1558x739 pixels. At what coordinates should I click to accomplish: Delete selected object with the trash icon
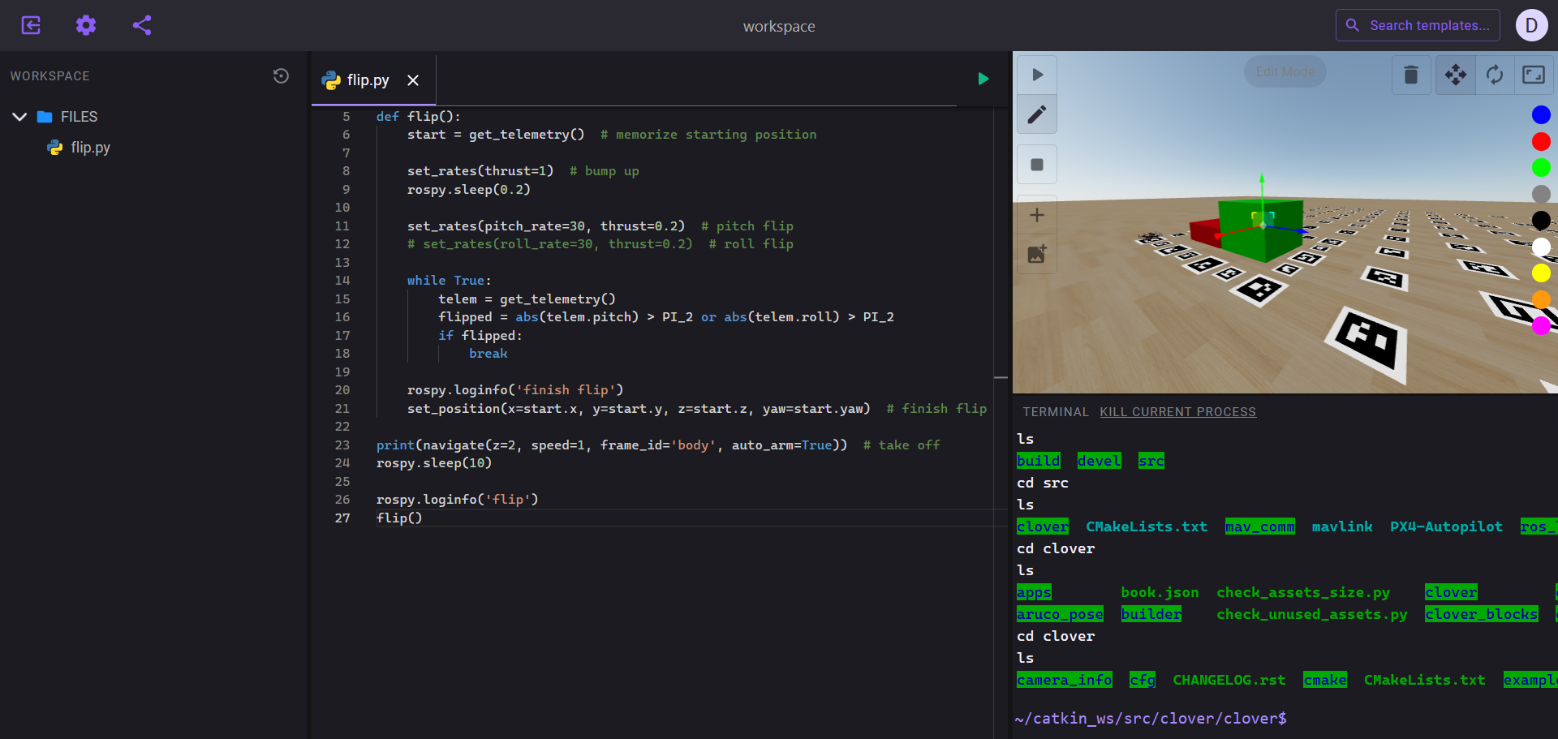(x=1411, y=75)
